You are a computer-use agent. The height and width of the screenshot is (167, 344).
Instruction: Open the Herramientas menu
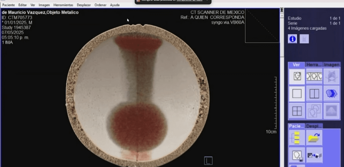coord(63,5)
